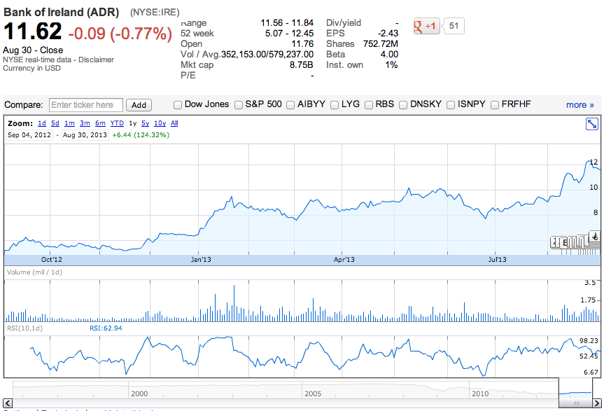Click the right arrow of the timeline scrollbar
Screen dimensions: 604x411
tap(597, 403)
